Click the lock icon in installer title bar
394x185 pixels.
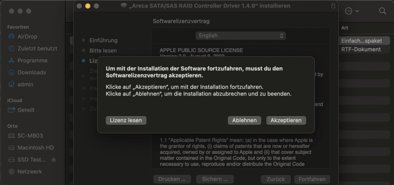pos(333,6)
